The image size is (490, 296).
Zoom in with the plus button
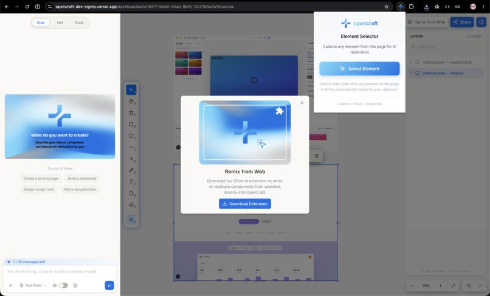[x=440, y=286]
